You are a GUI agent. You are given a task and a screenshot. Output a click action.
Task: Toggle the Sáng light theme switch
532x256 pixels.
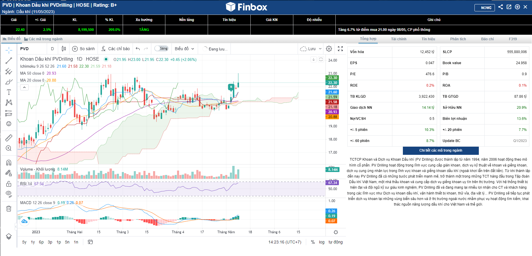pyautogui.click(x=161, y=48)
